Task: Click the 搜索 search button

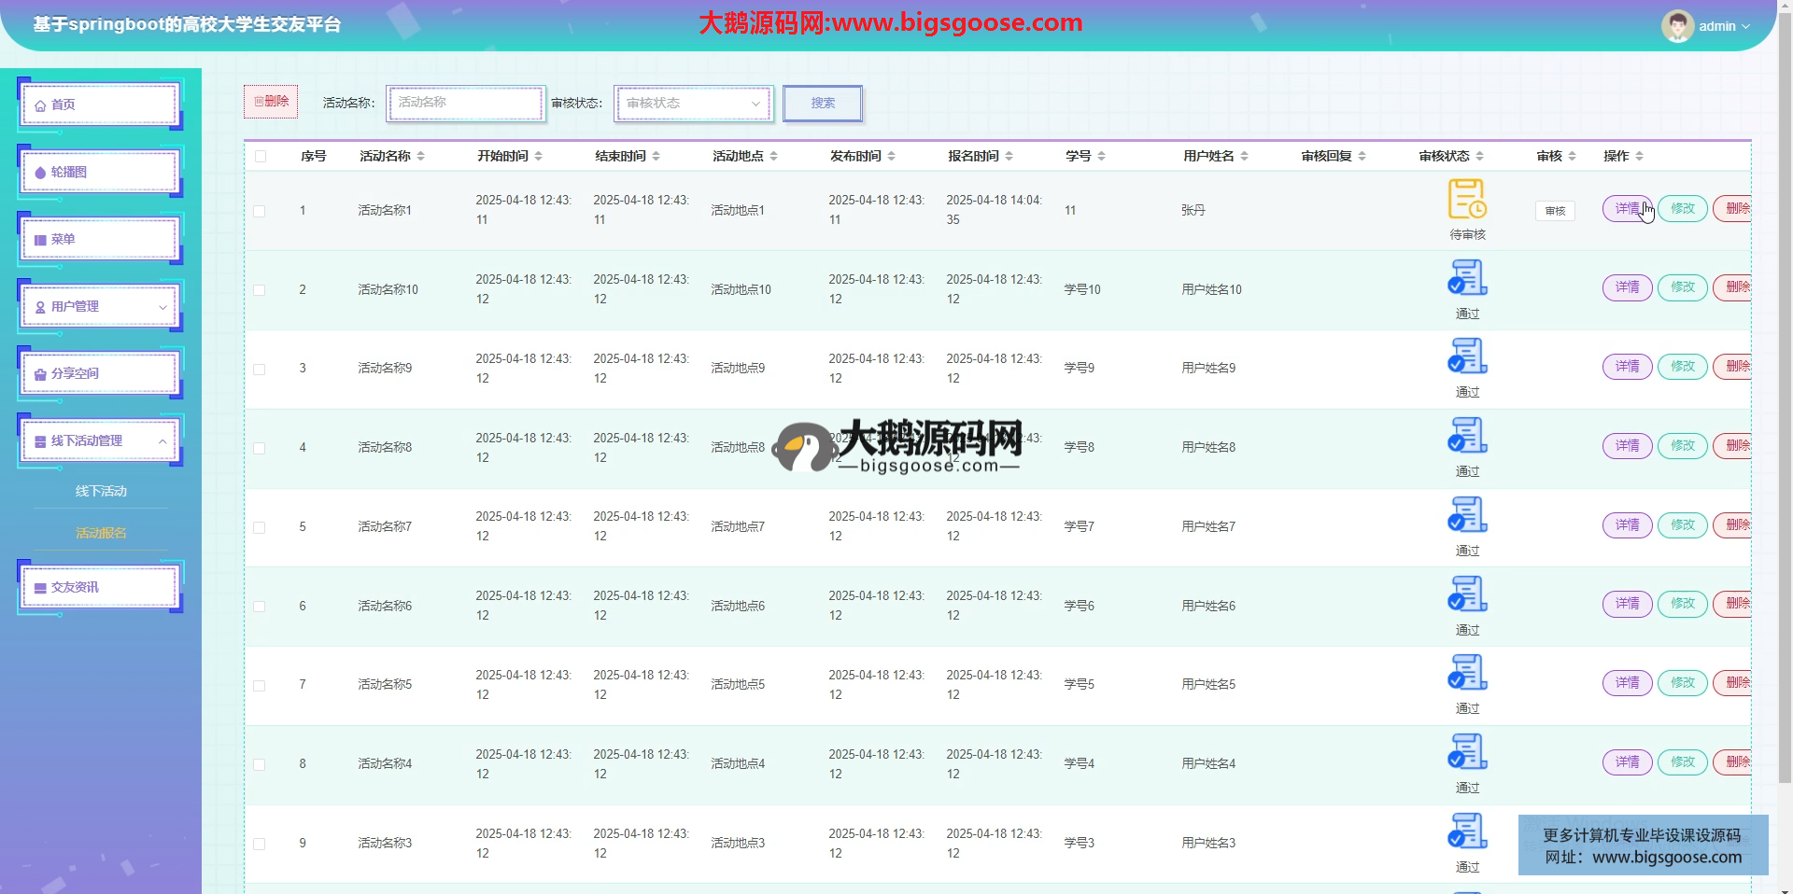Action: coord(822,103)
